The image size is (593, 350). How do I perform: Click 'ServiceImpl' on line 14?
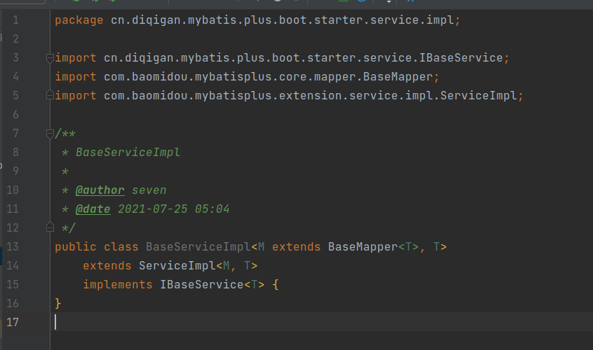click(x=177, y=265)
